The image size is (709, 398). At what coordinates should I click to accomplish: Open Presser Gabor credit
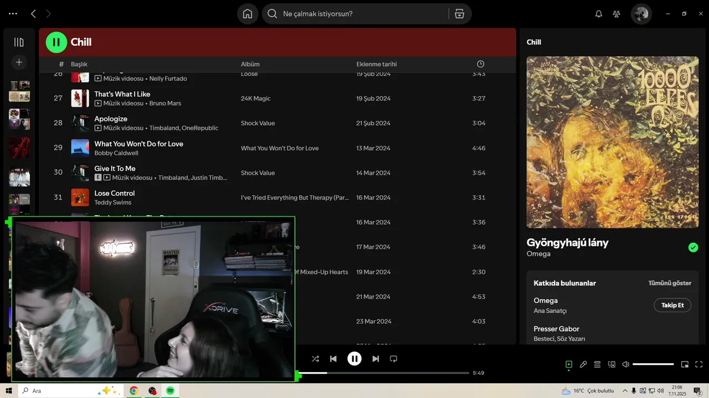(556, 329)
